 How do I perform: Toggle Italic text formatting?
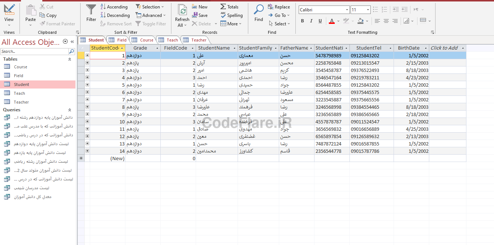pos(311,21)
